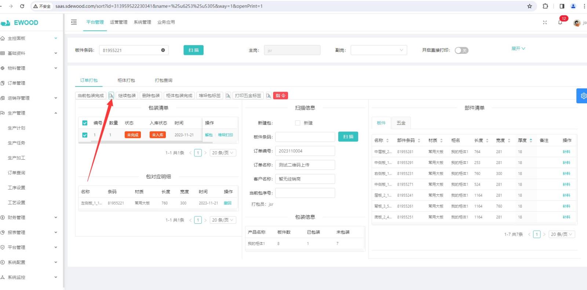Image resolution: width=587 pixels, height=290 pixels.
Task: Switch to the 打包查询 tab
Action: pos(164,80)
